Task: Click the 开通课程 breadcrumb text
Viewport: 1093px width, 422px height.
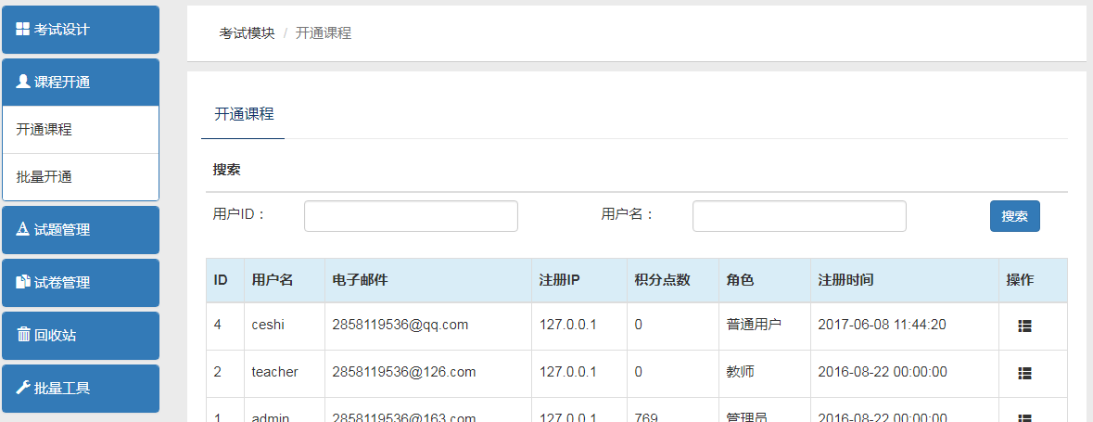Action: (324, 33)
